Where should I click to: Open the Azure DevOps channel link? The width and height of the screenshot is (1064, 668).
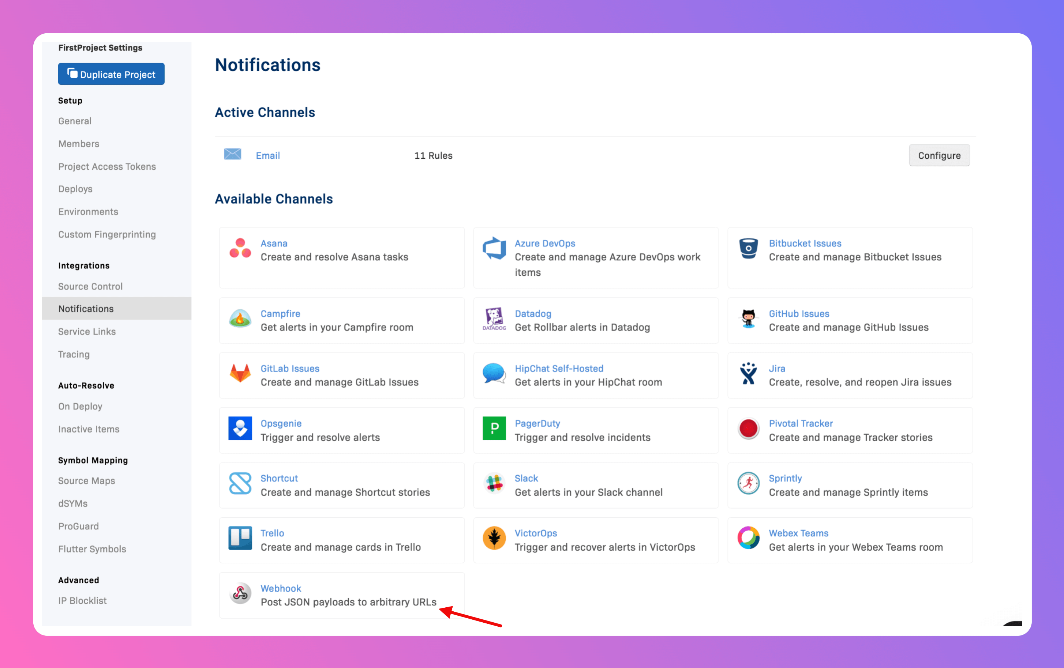point(544,243)
